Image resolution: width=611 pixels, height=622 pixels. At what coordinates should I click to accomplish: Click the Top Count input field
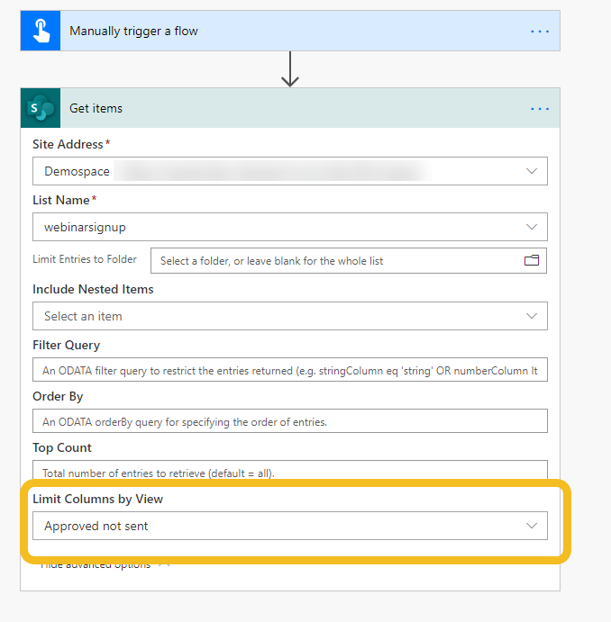pyautogui.click(x=289, y=471)
